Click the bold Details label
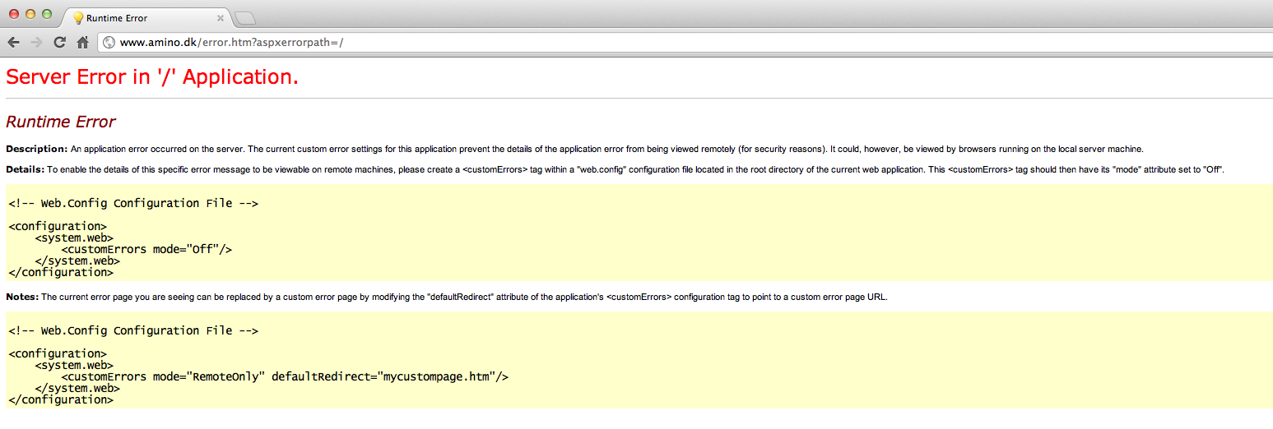The height and width of the screenshot is (429, 1273). (x=25, y=168)
